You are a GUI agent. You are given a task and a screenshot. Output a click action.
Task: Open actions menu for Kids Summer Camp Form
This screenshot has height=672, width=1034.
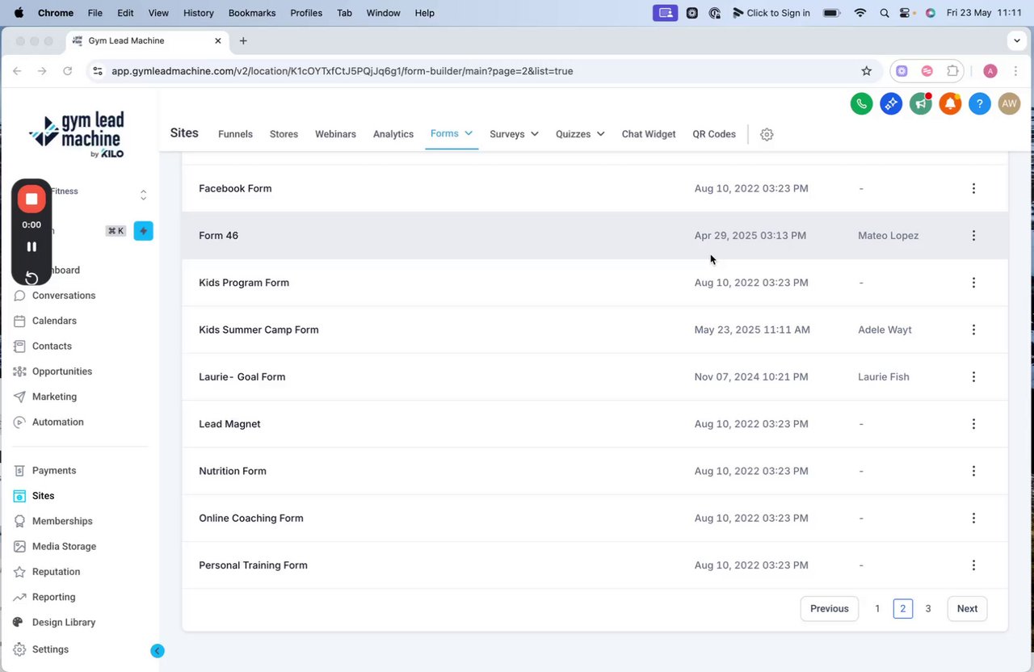973,330
